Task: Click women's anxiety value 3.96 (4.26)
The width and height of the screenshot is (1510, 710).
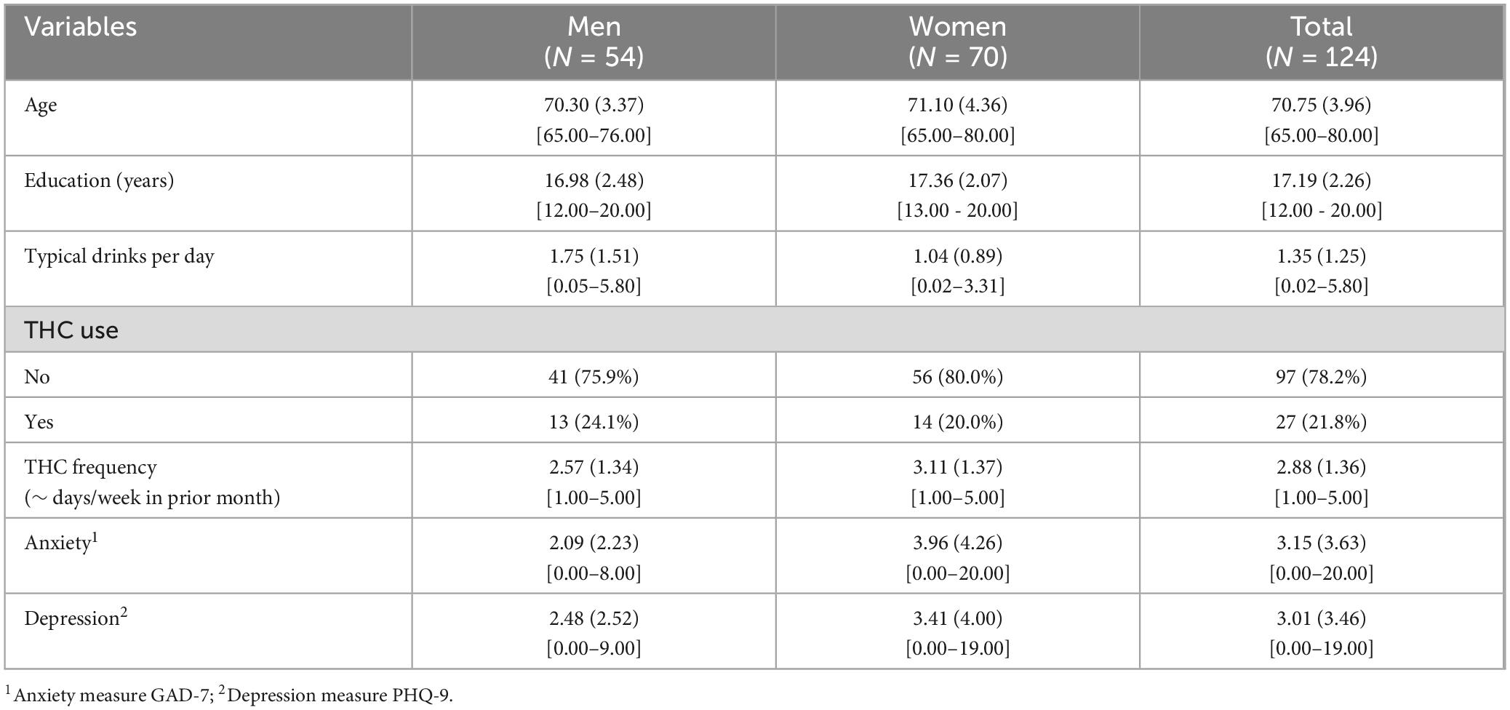Action: click(957, 543)
